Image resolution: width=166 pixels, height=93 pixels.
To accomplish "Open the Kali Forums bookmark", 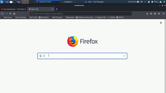I will pyautogui.click(x=56, y=17).
